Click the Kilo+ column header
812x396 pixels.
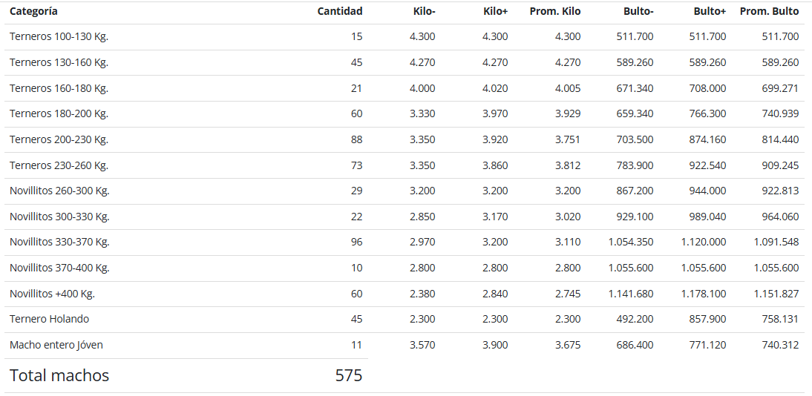[x=496, y=11]
